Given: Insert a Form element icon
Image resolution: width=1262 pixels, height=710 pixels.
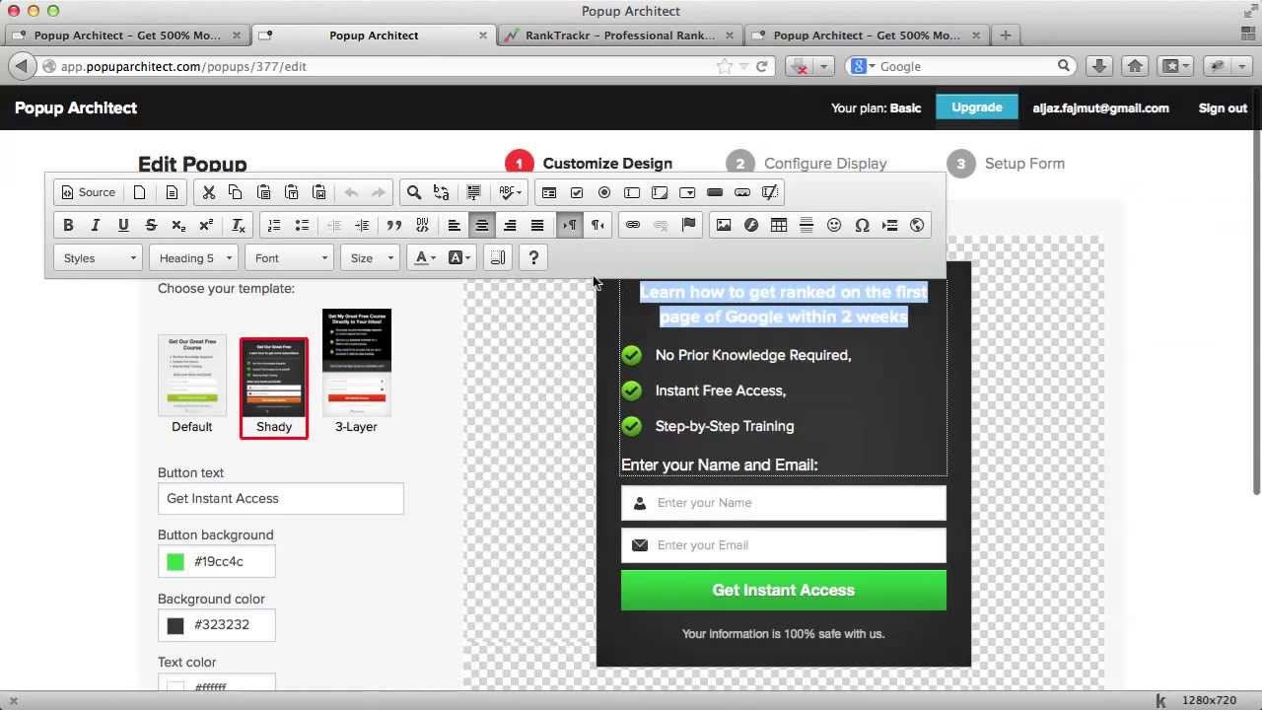Looking at the screenshot, I should (549, 192).
